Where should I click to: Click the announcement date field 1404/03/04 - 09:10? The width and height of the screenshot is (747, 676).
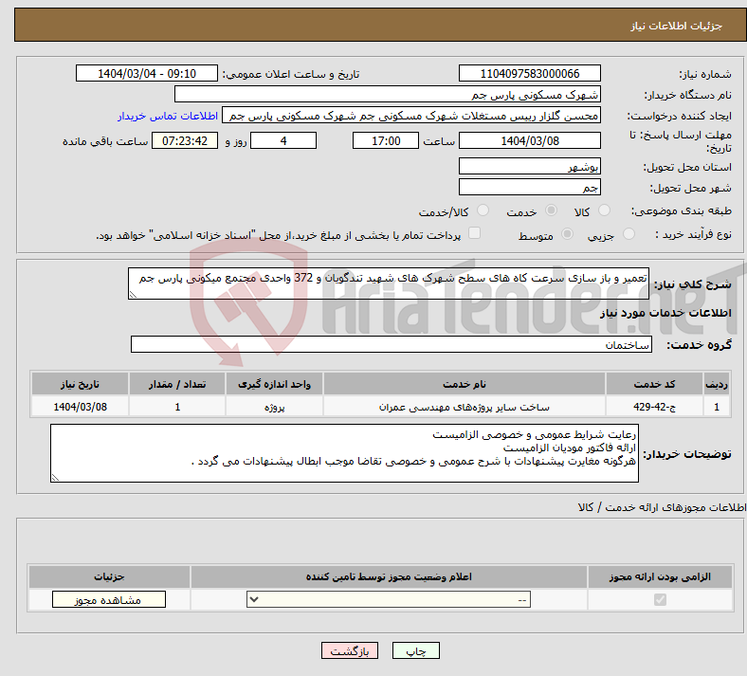coord(147,73)
